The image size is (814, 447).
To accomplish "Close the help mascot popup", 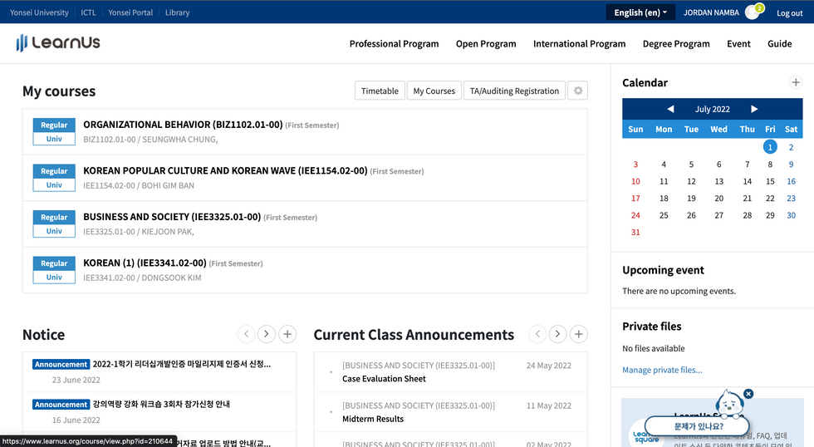I will tap(748, 394).
